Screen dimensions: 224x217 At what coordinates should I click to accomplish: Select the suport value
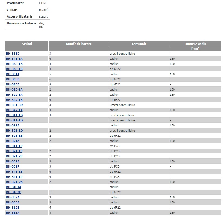pos(44,16)
